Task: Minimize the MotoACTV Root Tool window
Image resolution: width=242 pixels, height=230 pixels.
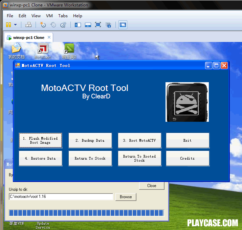Action: coord(208,66)
